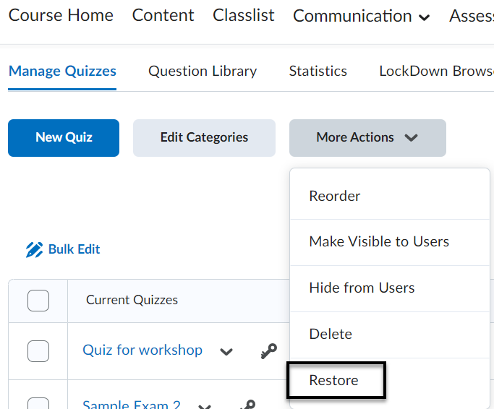Check the Quiz for workshop checkbox
This screenshot has width=494, height=409.
click(38, 351)
